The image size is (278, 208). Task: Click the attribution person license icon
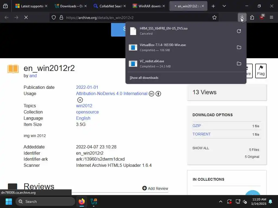pyautogui.click(x=158, y=94)
